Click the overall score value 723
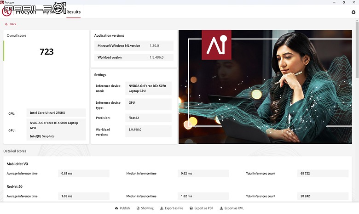359x214 pixels. tap(46, 51)
